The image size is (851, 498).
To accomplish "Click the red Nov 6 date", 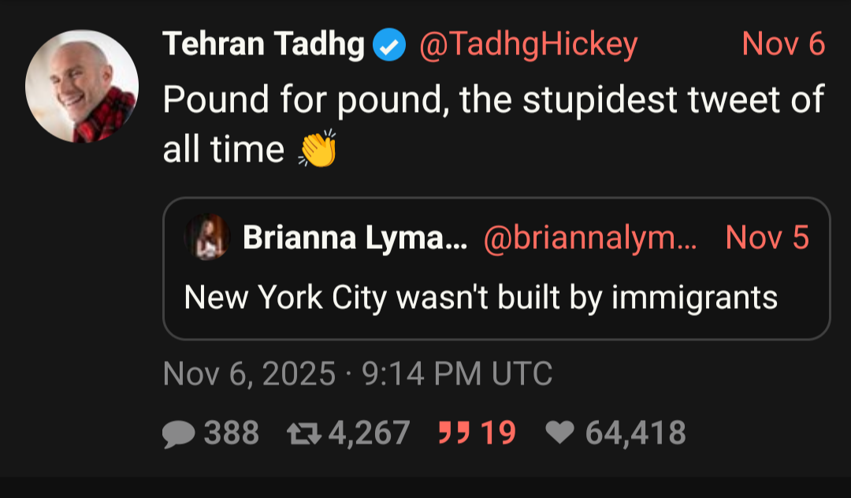I will [x=783, y=44].
